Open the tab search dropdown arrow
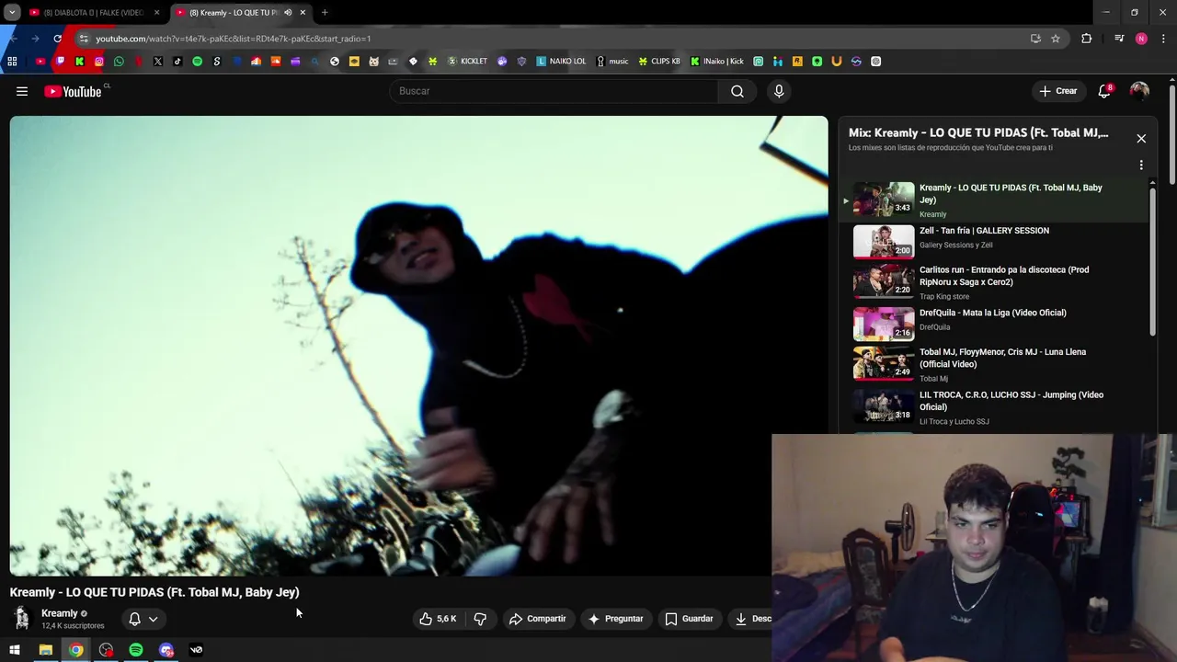 point(12,13)
